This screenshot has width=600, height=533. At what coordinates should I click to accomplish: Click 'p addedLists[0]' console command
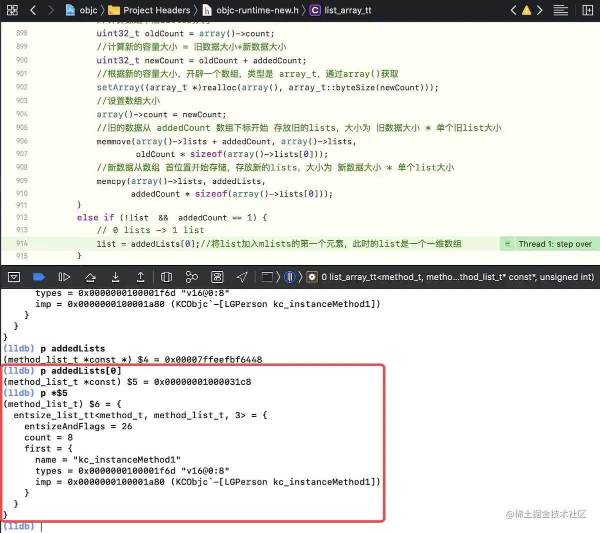[x=81, y=371]
